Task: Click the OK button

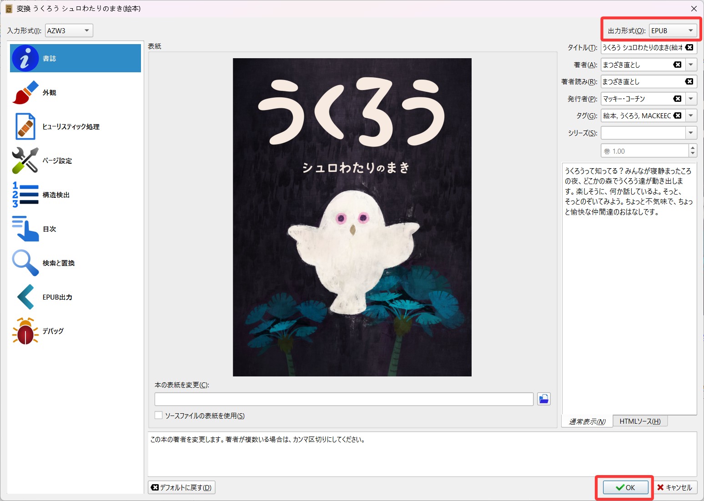Action: [625, 487]
